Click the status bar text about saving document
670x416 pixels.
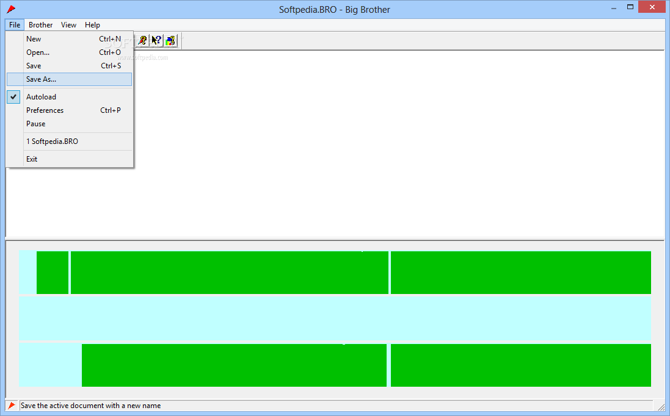[x=90, y=406]
